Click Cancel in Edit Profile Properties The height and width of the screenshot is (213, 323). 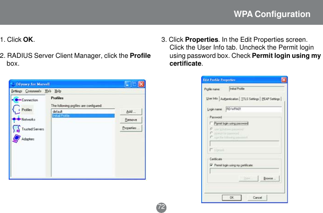pos(257,197)
